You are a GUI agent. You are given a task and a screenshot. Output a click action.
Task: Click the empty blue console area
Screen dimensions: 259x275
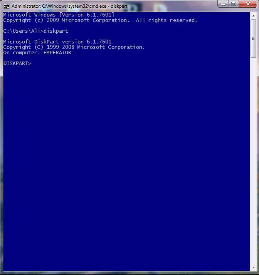126,158
